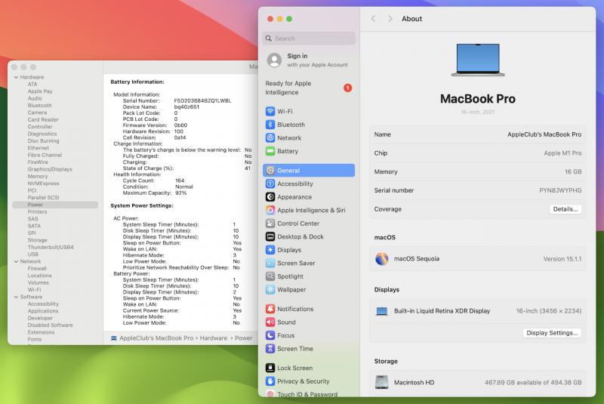Viewport: 604px width, 404px height.
Task: Select the Control Center icon
Action: coord(270,224)
